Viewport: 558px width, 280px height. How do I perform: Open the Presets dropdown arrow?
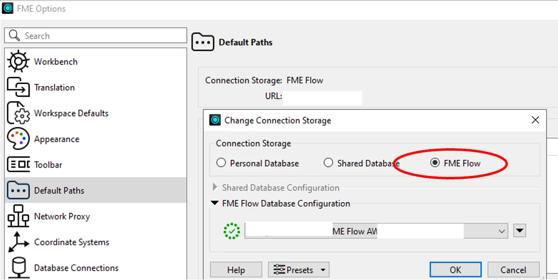pos(323,270)
